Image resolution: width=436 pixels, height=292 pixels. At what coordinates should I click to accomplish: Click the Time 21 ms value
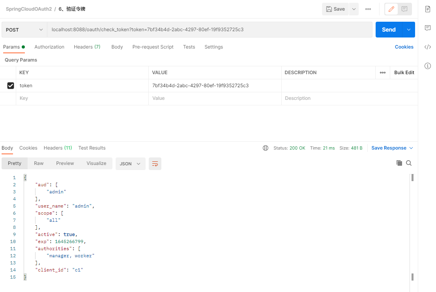(x=329, y=148)
